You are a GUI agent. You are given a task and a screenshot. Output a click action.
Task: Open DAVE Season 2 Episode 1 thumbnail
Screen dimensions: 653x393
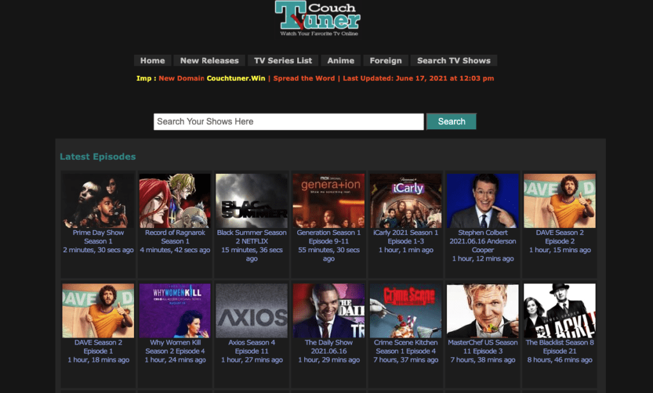98,311
